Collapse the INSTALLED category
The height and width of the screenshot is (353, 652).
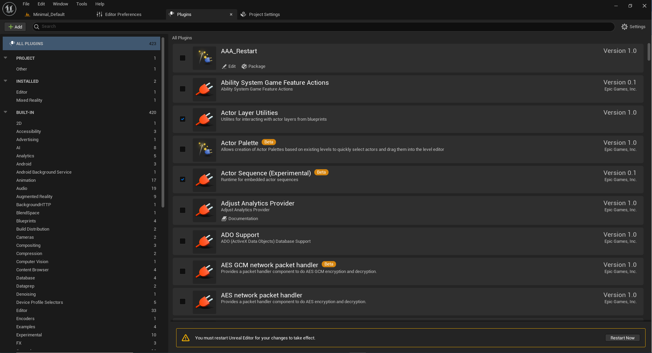5,81
